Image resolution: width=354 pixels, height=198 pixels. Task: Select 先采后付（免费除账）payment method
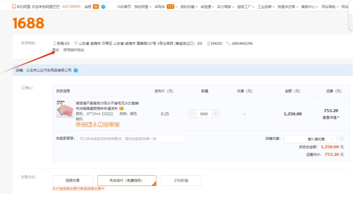tap(127, 180)
